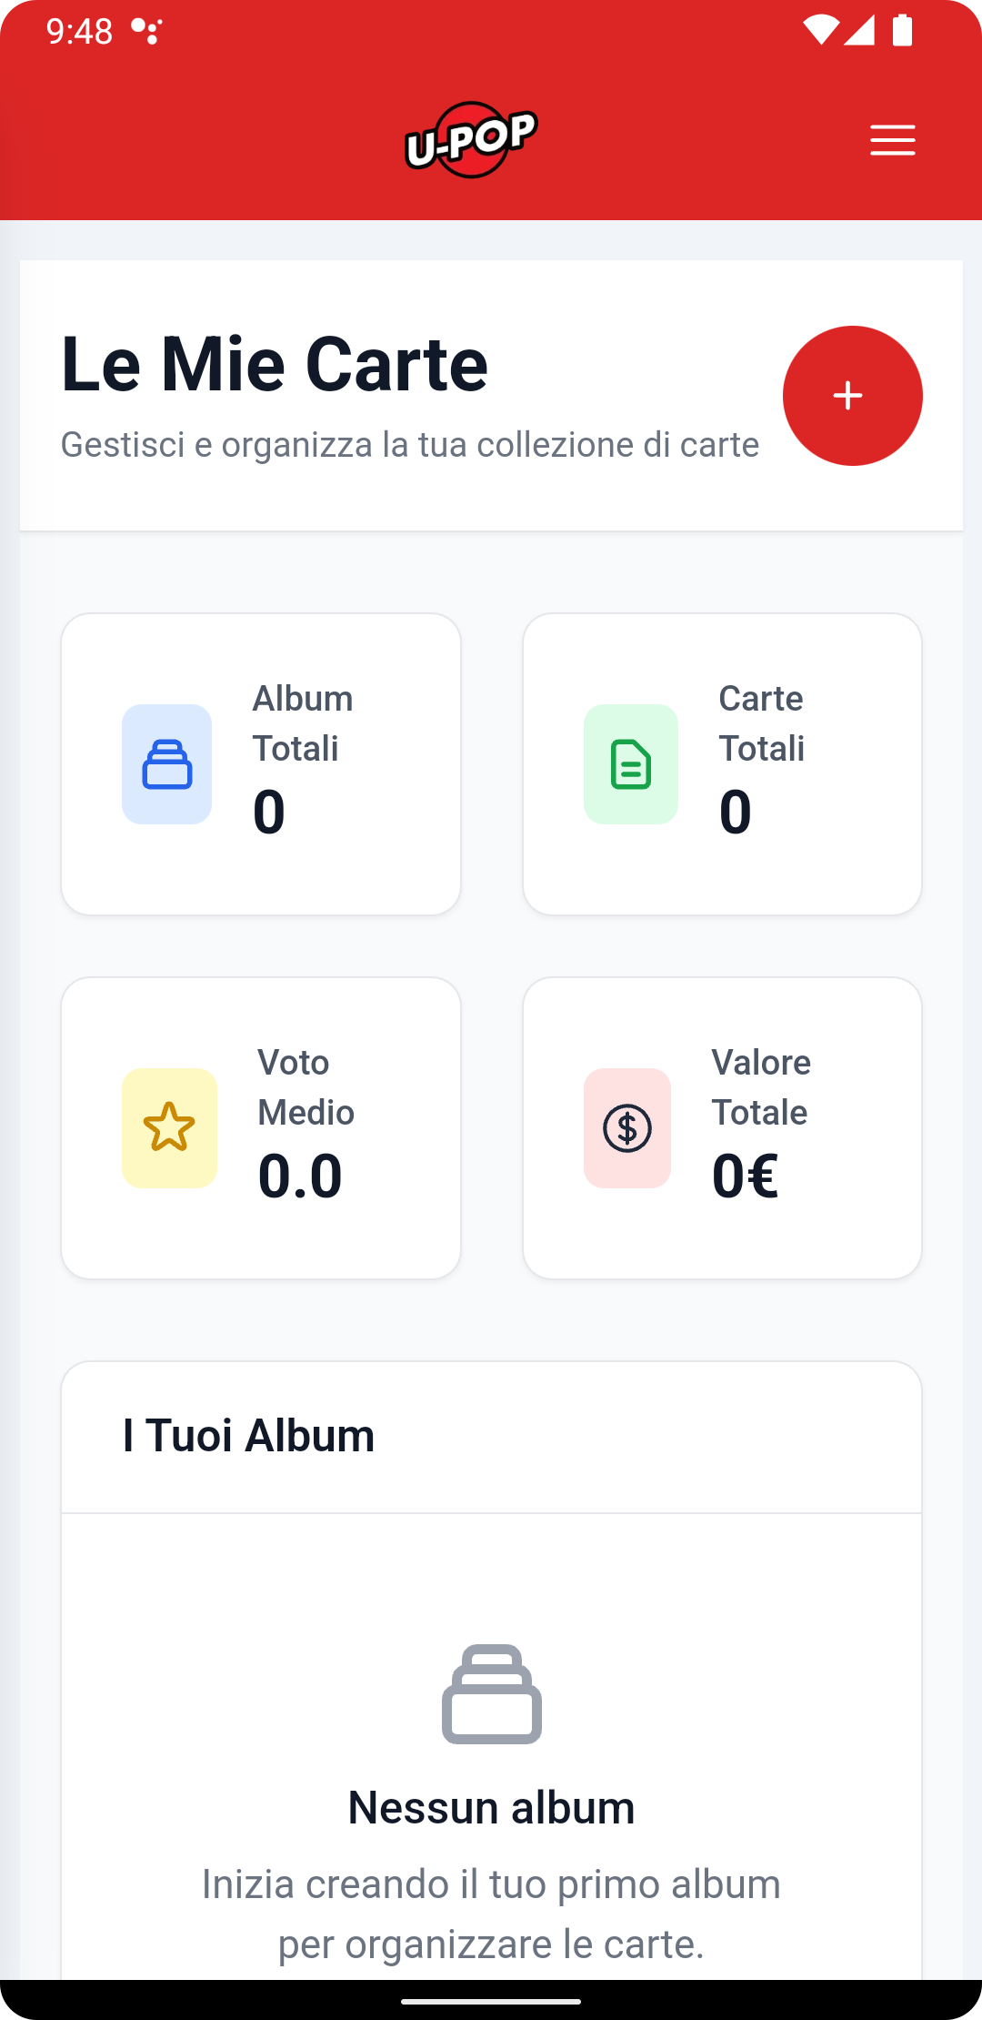Click the I Tuoi Album section header

(x=248, y=1436)
